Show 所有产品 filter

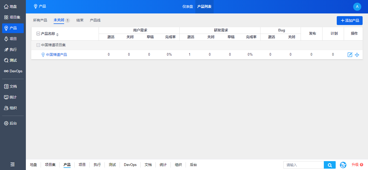[40, 20]
